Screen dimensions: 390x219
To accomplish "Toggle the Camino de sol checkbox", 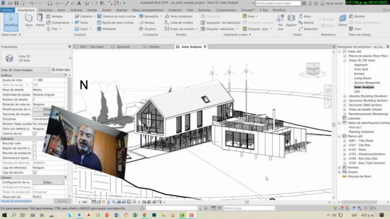I will point(35,134).
